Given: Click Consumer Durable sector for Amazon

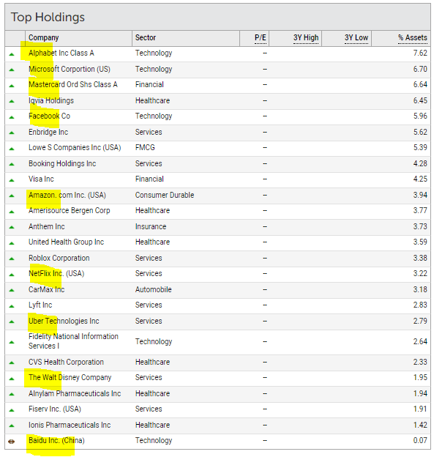Looking at the screenshot, I should point(165,195).
